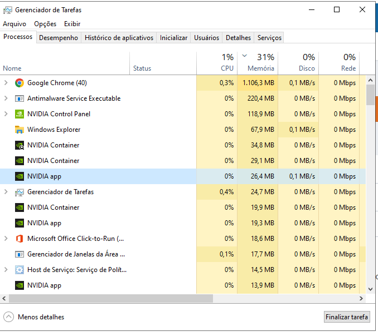This screenshot has height=336, width=378.
Task: Click the 118,9 MB memory value
Action: (x=260, y=114)
